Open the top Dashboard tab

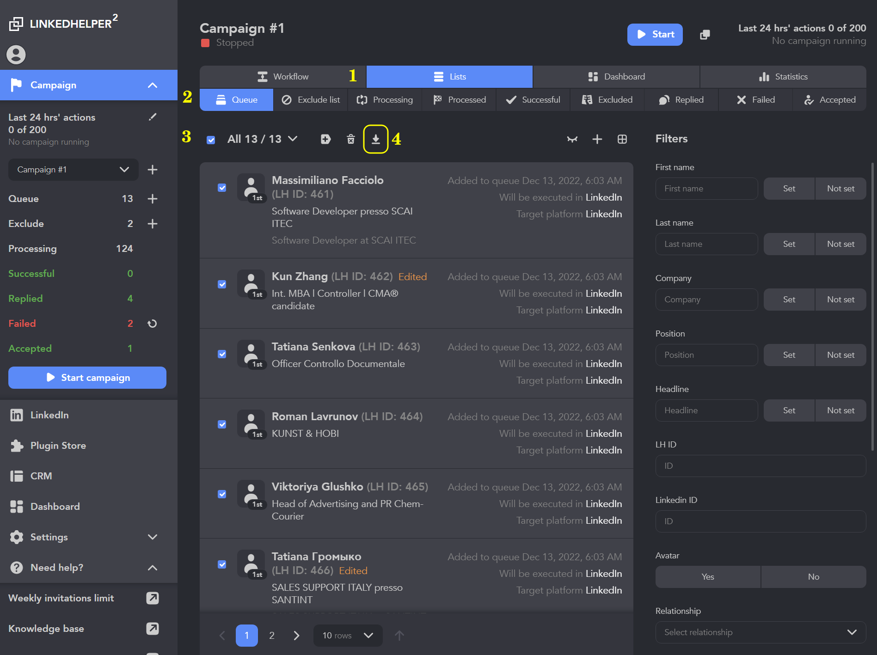click(x=616, y=77)
